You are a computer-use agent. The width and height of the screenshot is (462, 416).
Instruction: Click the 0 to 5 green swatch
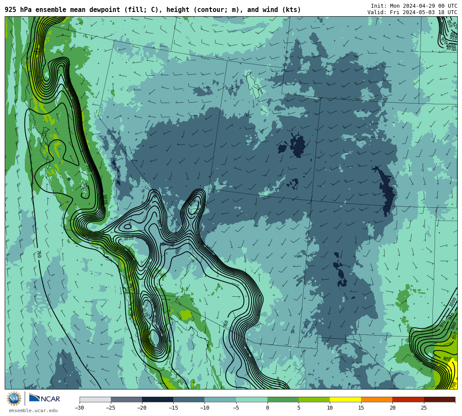coord(283,399)
